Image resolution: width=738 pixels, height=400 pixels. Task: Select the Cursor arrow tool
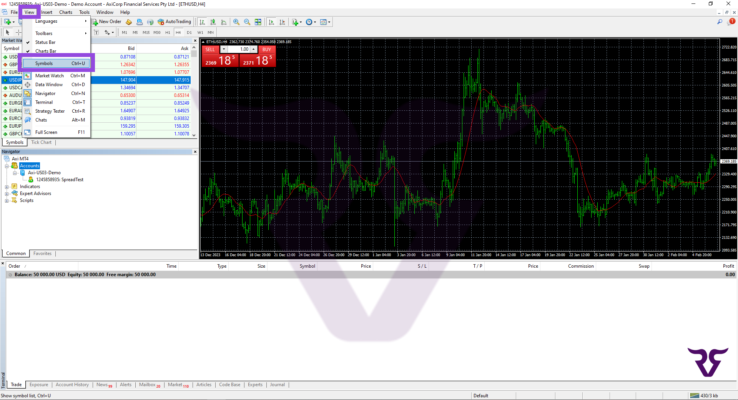[x=7, y=32]
